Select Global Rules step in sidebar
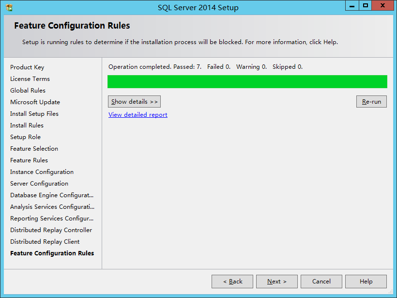The height and width of the screenshot is (298, 397). [x=28, y=91]
